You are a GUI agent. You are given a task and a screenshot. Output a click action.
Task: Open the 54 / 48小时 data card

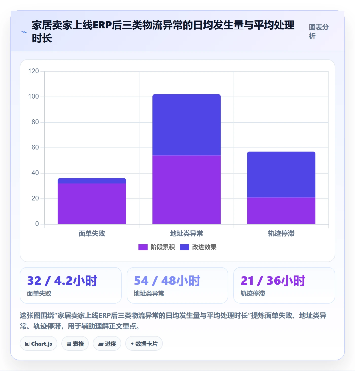(177, 285)
